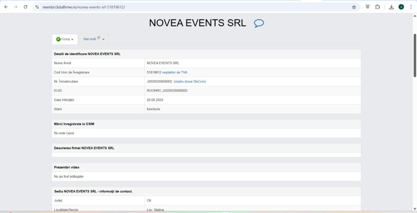Screen dimensions: 417x213
Task: Click the EUID label
Action: pos(58,91)
